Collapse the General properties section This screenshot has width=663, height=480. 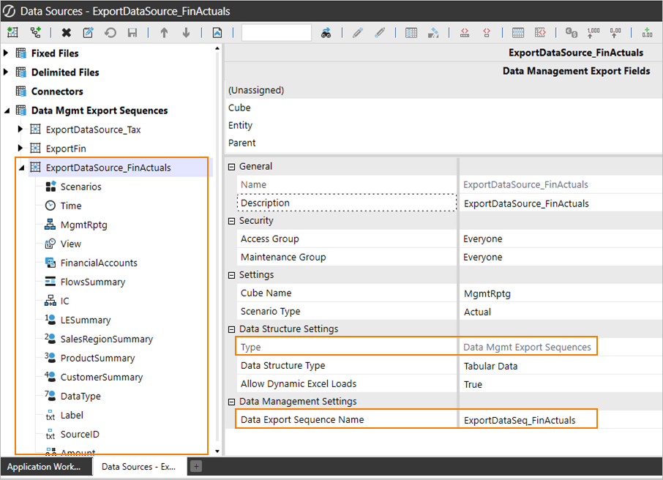click(x=231, y=166)
